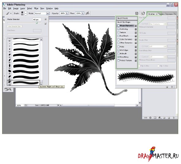Viewport: 181px width, 164px height.
Task: Create new adjustment layer icon
Action: pyautogui.click(x=160, y=118)
